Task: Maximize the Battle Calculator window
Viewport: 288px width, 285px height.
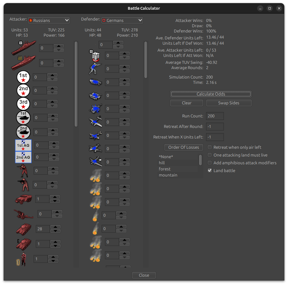Action: pyautogui.click(x=270, y=8)
